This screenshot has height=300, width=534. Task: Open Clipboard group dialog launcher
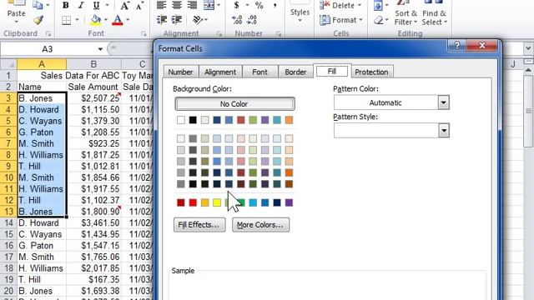point(48,33)
